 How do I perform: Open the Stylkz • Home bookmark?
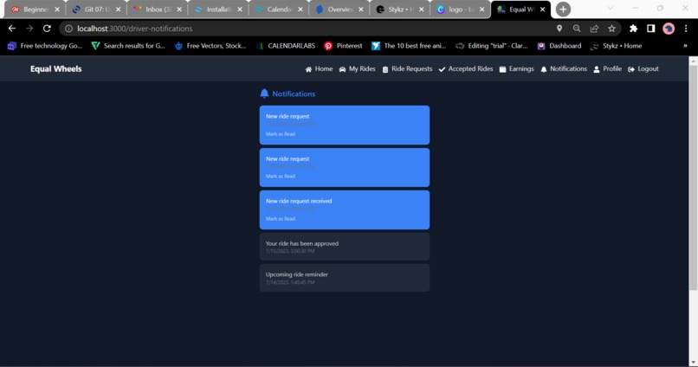click(x=616, y=46)
